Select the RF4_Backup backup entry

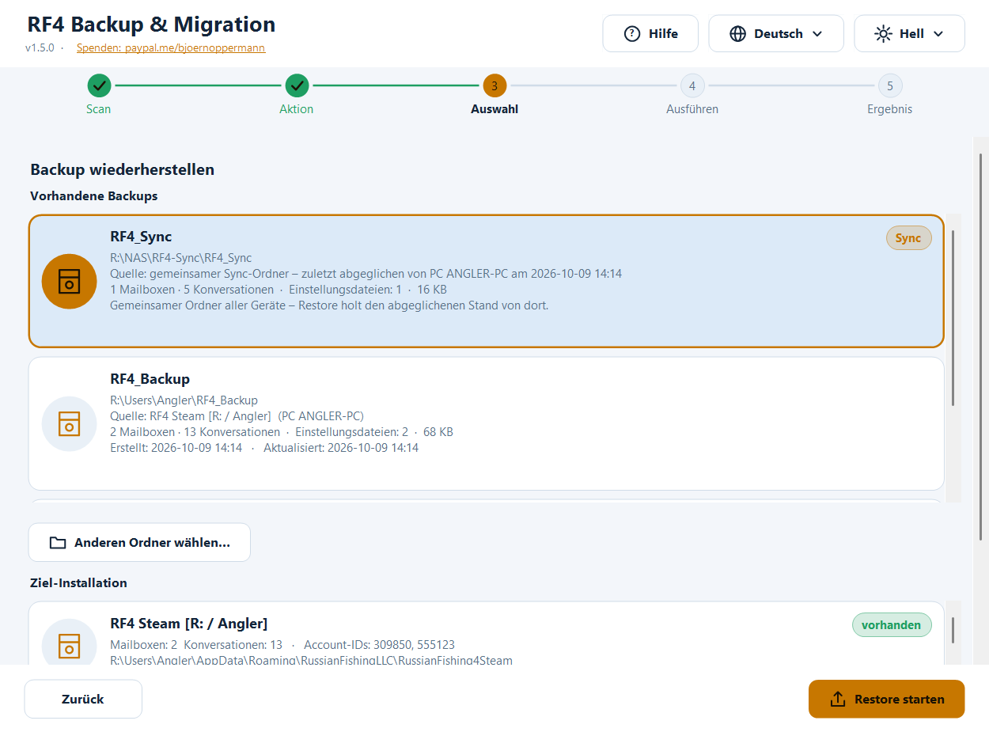tap(487, 423)
